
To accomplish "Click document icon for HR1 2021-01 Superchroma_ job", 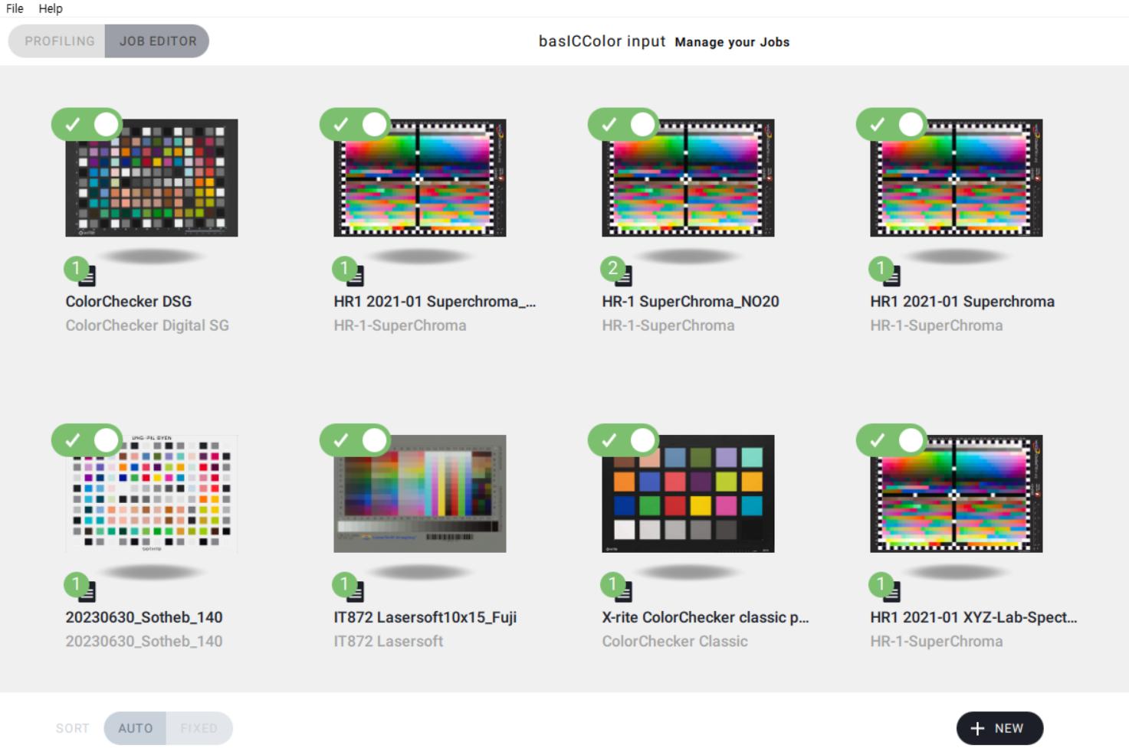I will click(x=354, y=274).
